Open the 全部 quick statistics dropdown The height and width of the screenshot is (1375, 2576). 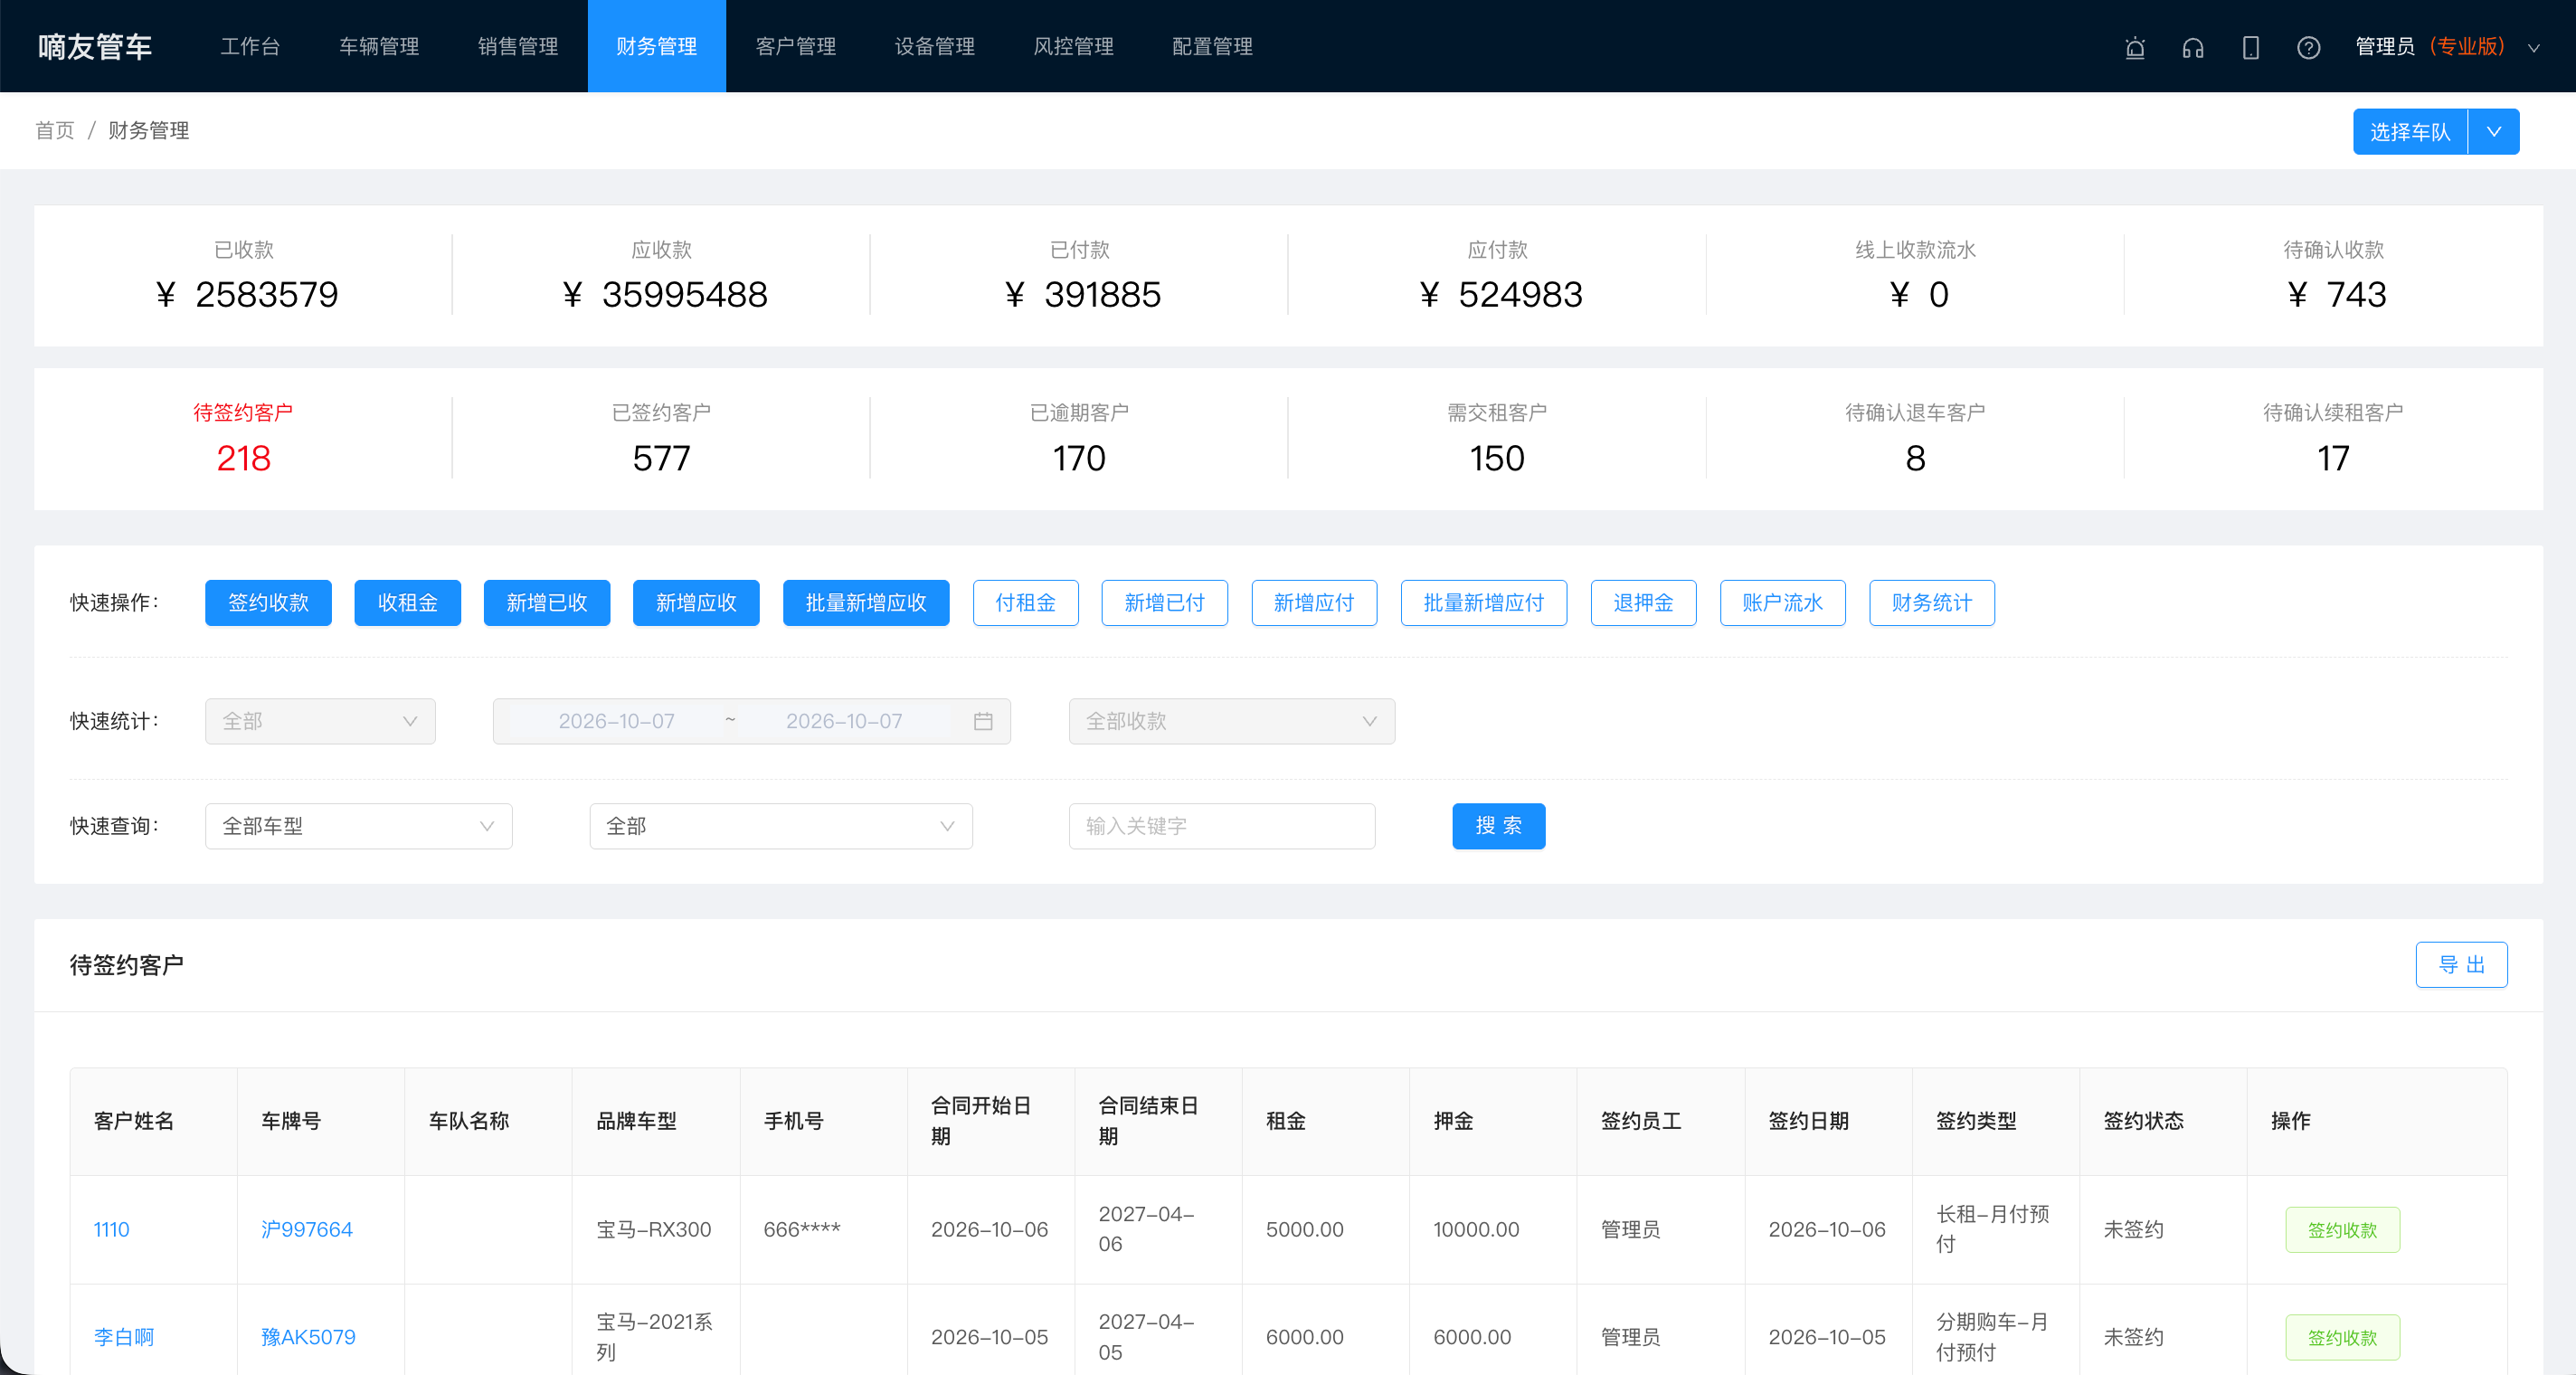coord(320,721)
